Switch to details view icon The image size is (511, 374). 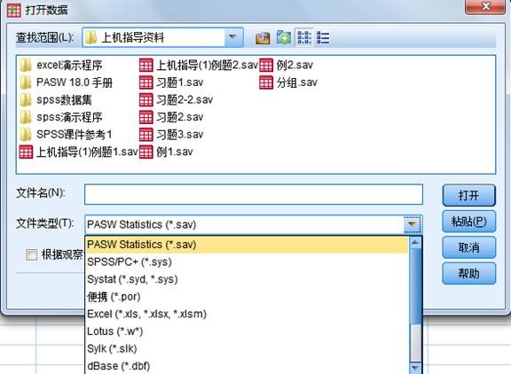[323, 38]
